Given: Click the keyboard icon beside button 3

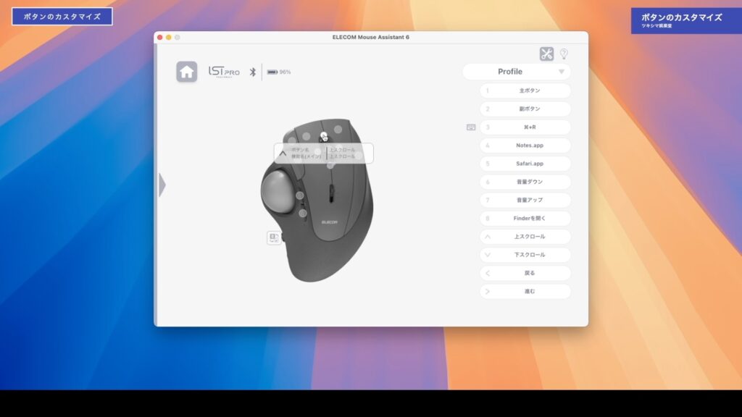Looking at the screenshot, I should (471, 127).
